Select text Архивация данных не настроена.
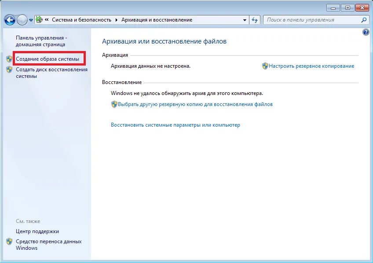Screen dimensions: 373x263 pyautogui.click(x=150, y=66)
